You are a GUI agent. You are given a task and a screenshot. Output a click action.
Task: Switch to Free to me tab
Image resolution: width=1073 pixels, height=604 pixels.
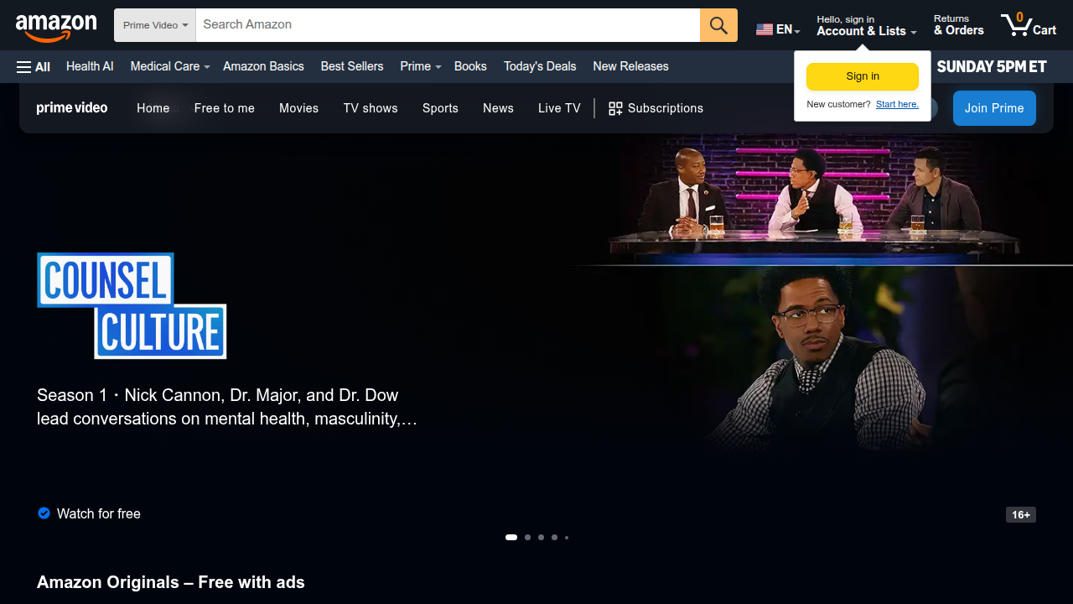click(x=224, y=108)
